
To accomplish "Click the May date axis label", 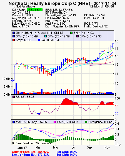I will [56, 147].
